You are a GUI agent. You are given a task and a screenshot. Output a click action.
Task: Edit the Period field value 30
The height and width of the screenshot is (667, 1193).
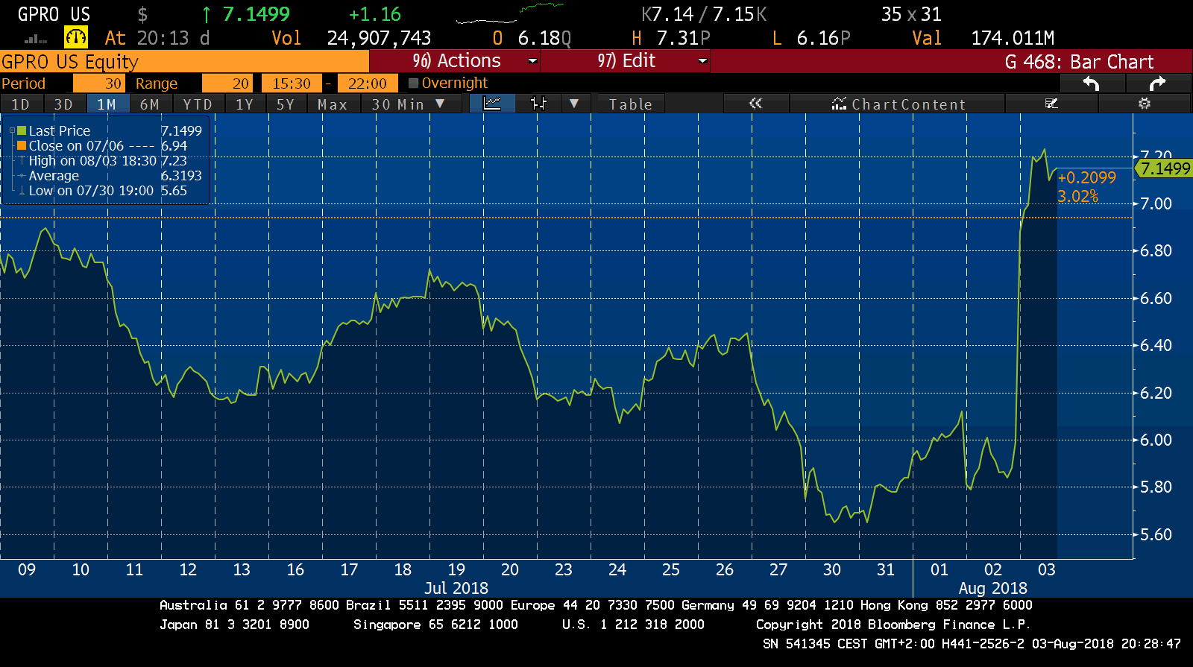click(98, 83)
